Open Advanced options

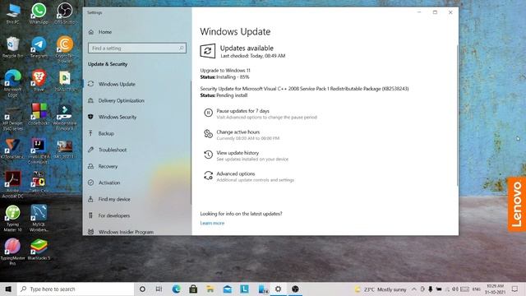pyautogui.click(x=236, y=173)
